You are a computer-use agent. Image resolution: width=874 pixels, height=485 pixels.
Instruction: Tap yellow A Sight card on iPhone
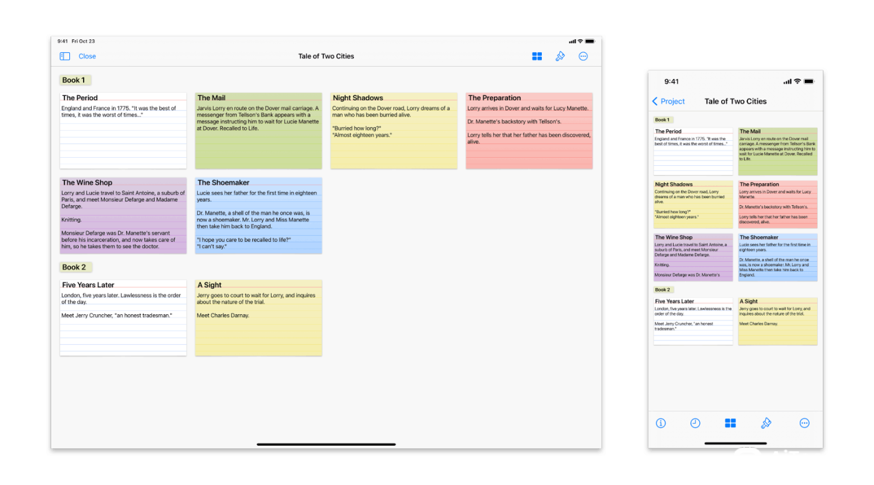coord(777,321)
